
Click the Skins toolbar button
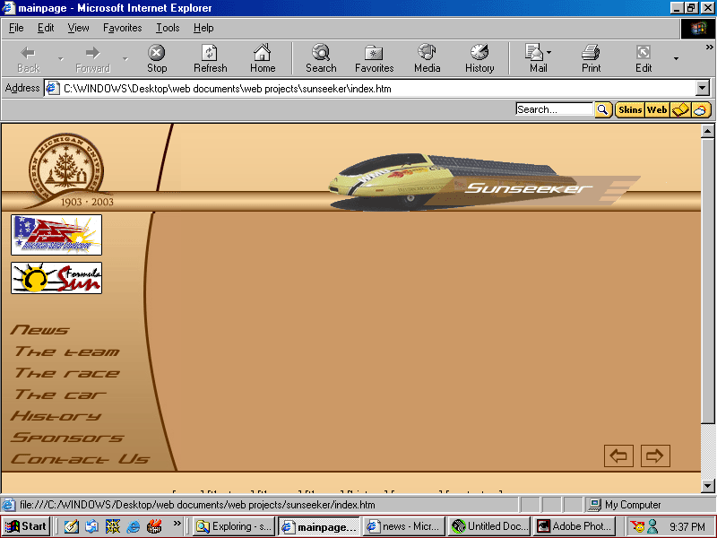coord(630,109)
